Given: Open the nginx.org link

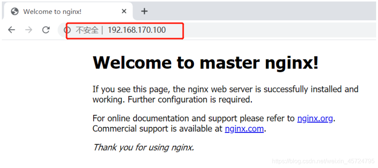Looking at the screenshot, I should coord(315,118).
